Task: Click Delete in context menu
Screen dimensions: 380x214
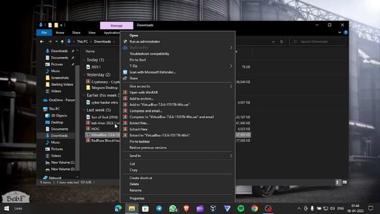Action: tap(134, 184)
